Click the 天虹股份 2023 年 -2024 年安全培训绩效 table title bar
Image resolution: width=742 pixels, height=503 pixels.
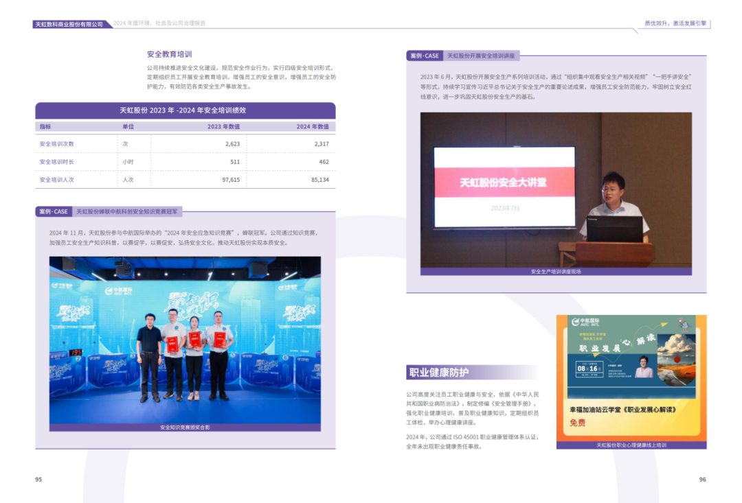[x=185, y=110]
